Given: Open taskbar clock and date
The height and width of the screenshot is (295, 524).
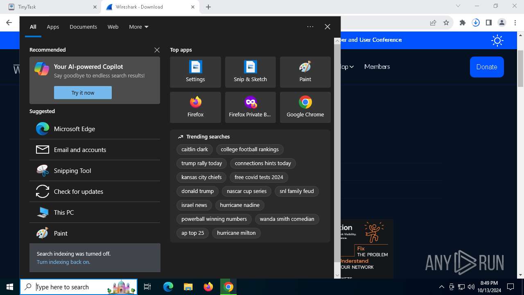Looking at the screenshot, I should point(489,287).
